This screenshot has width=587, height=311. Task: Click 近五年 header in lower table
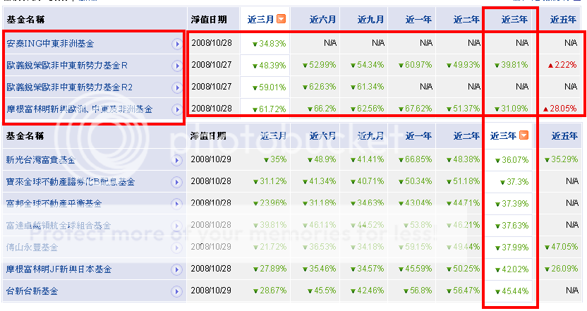564,135
